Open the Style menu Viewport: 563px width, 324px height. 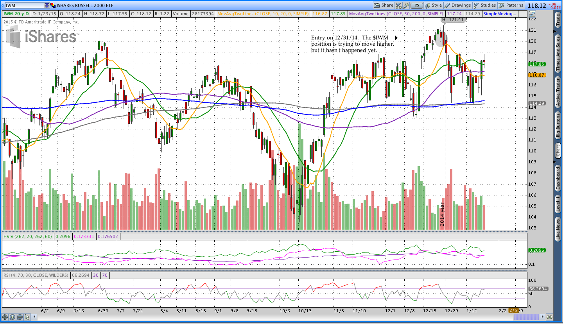pyautogui.click(x=434, y=5)
